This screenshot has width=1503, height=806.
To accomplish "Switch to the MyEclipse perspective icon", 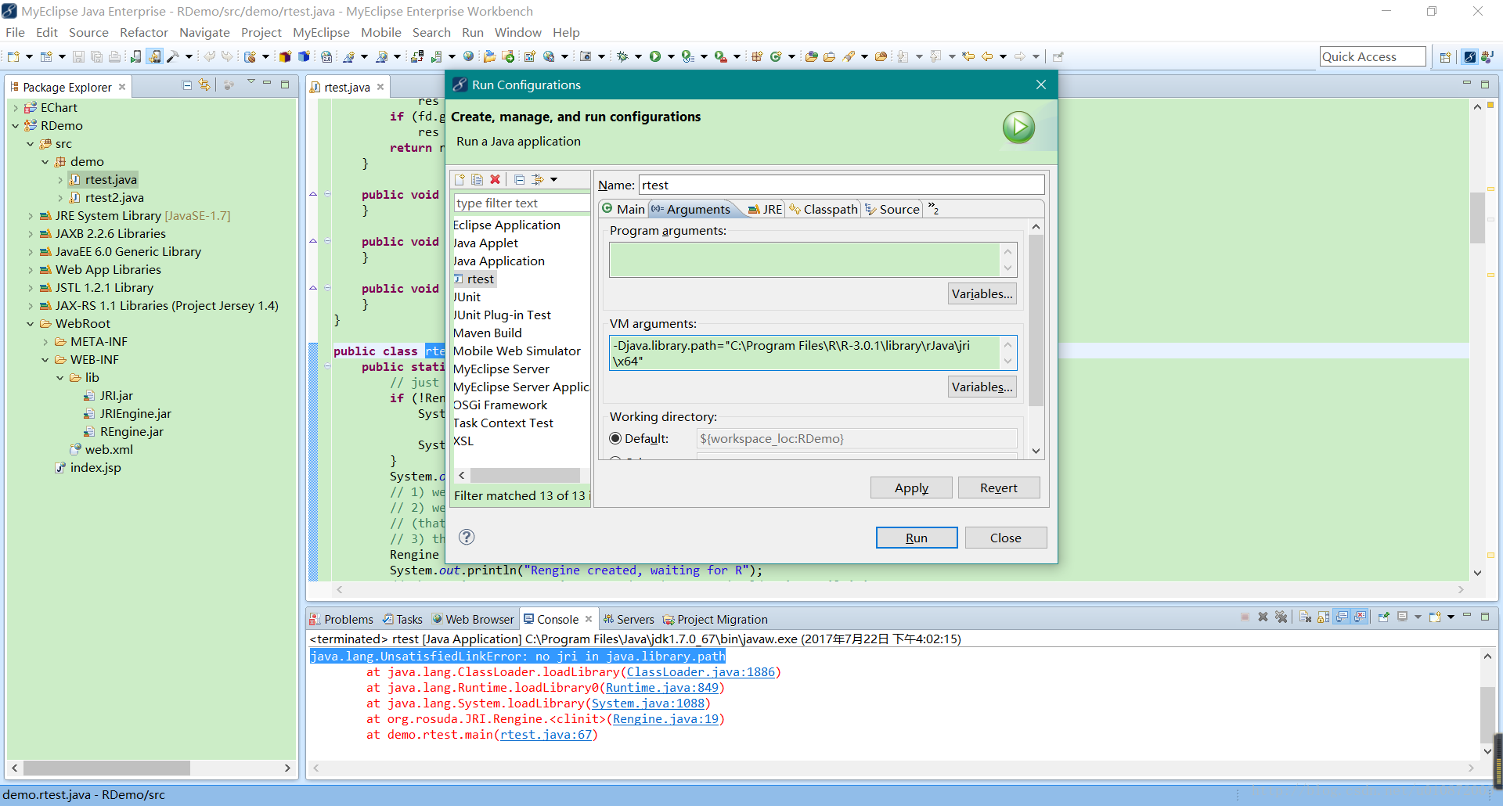I will pos(1470,56).
